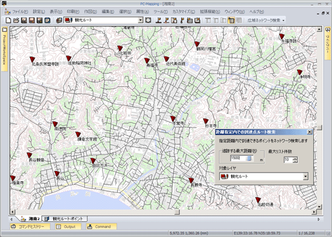Switch to the 観光ルート-ポイント tab
This screenshot has height=237, width=332.
point(65,219)
